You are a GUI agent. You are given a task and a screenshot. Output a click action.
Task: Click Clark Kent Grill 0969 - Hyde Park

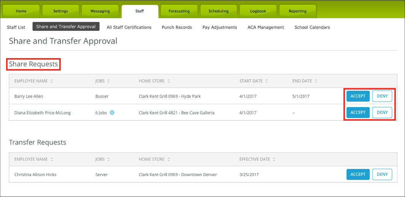tap(170, 96)
